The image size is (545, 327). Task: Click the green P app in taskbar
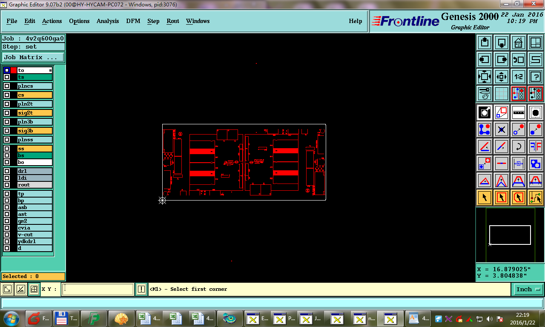click(x=94, y=318)
